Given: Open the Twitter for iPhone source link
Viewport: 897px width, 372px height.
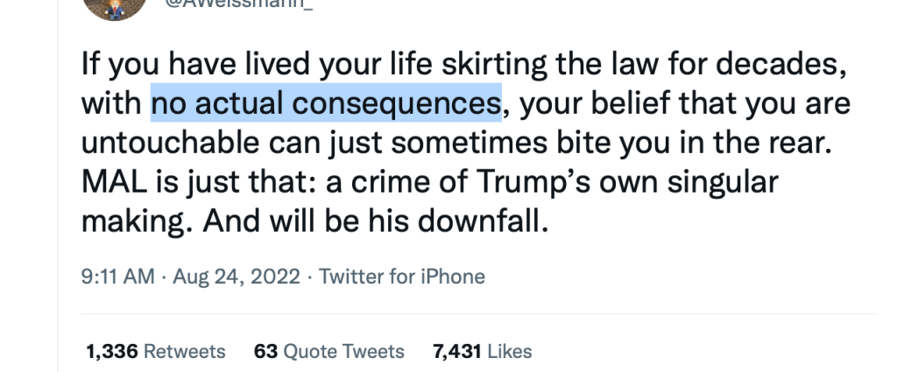Looking at the screenshot, I should point(401,277).
